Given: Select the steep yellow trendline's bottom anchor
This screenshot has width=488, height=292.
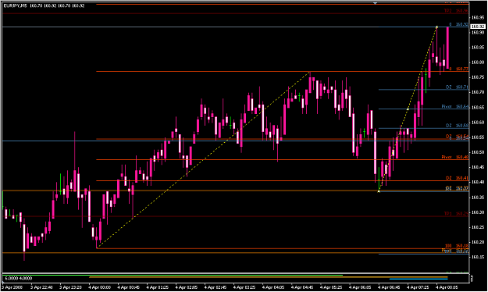Looking at the screenshot, I should point(379,191).
